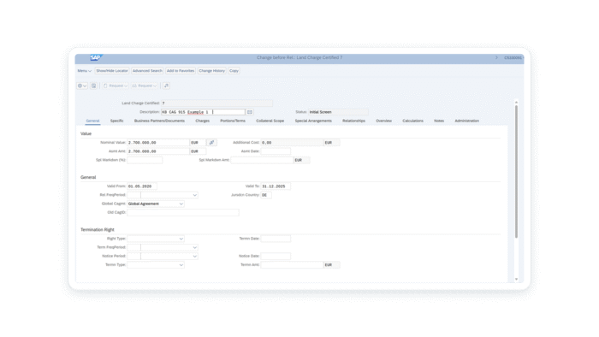Click the Valid To date field
Screen dimensions: 599x337
276,186
